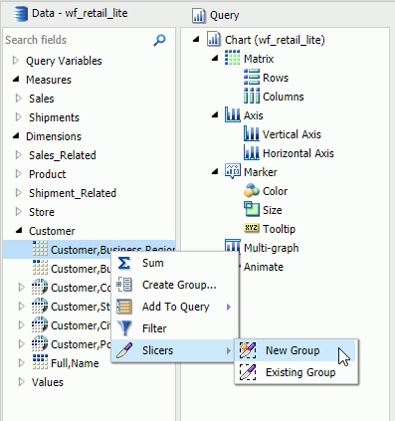Screen dimensions: 395x421
Task: Select New Group in Slicers submenu
Action: coord(296,350)
